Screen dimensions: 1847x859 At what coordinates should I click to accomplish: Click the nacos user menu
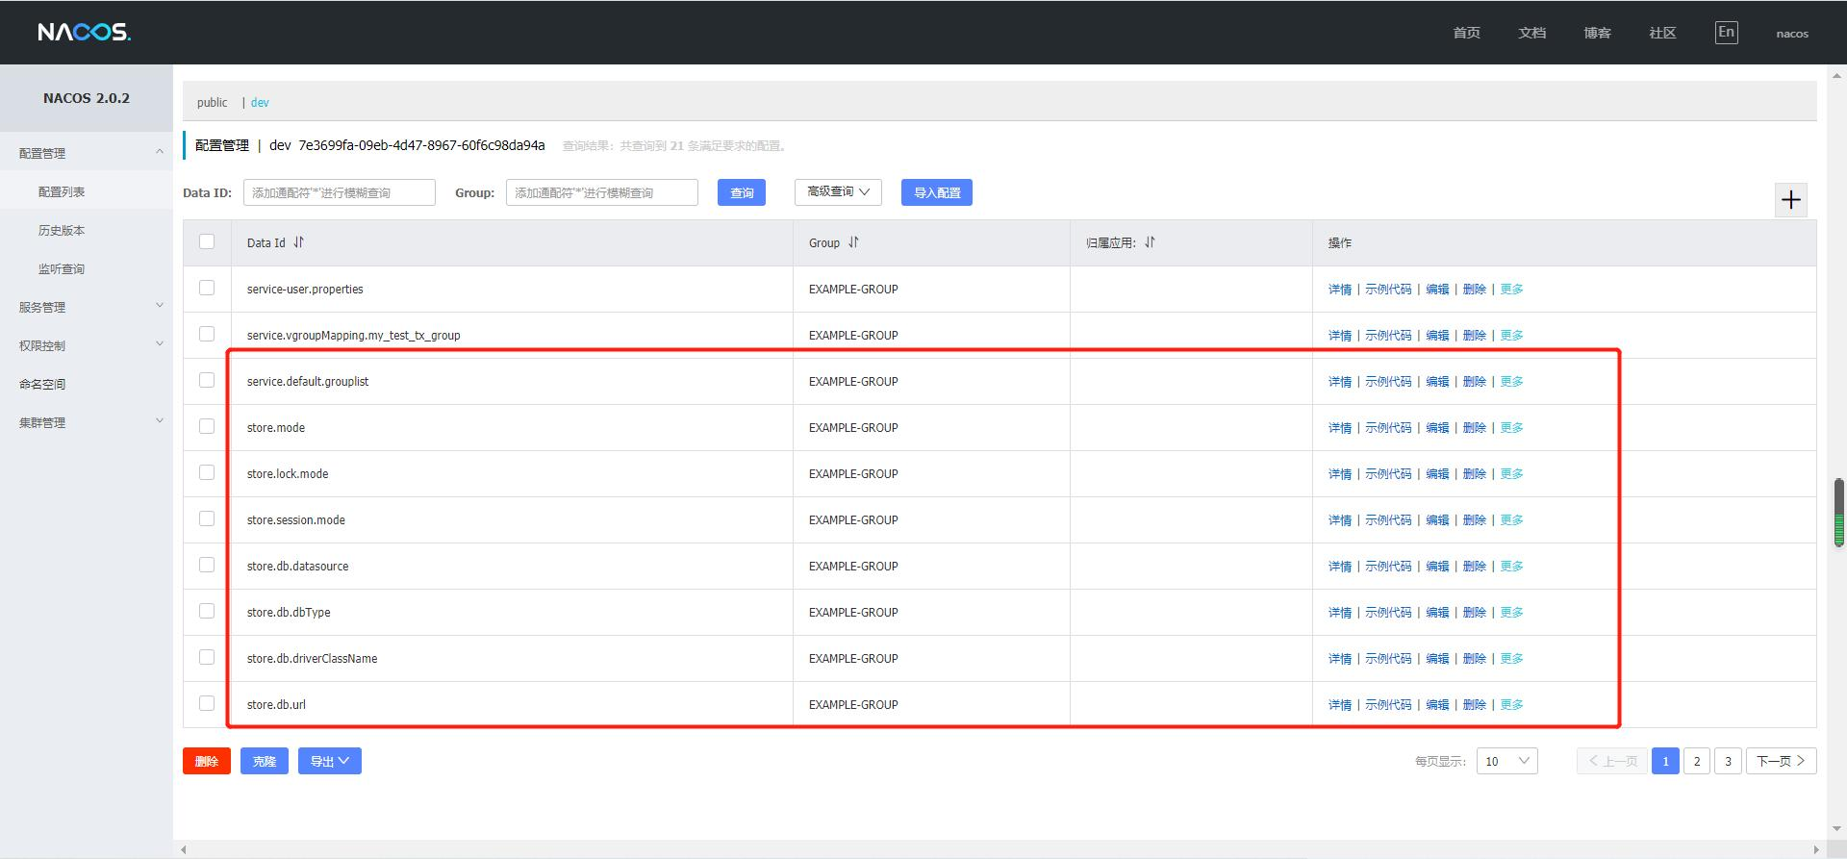pos(1791,34)
